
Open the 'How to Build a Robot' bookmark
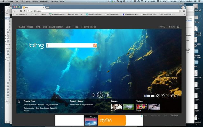130,14
